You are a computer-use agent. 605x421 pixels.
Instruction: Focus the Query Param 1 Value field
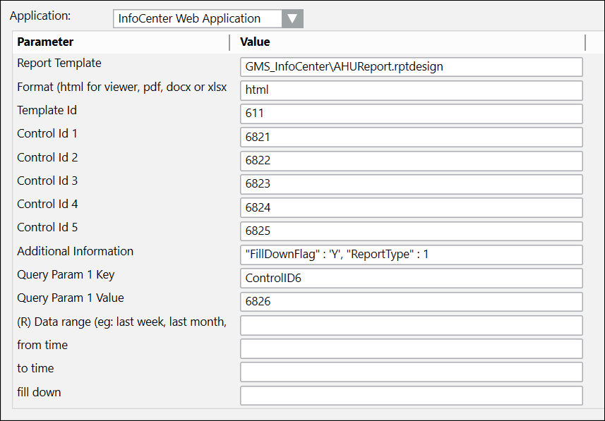(x=411, y=301)
